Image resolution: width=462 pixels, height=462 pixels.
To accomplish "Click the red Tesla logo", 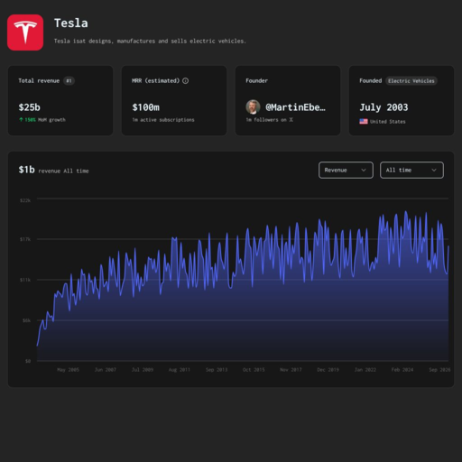I will coord(25,32).
